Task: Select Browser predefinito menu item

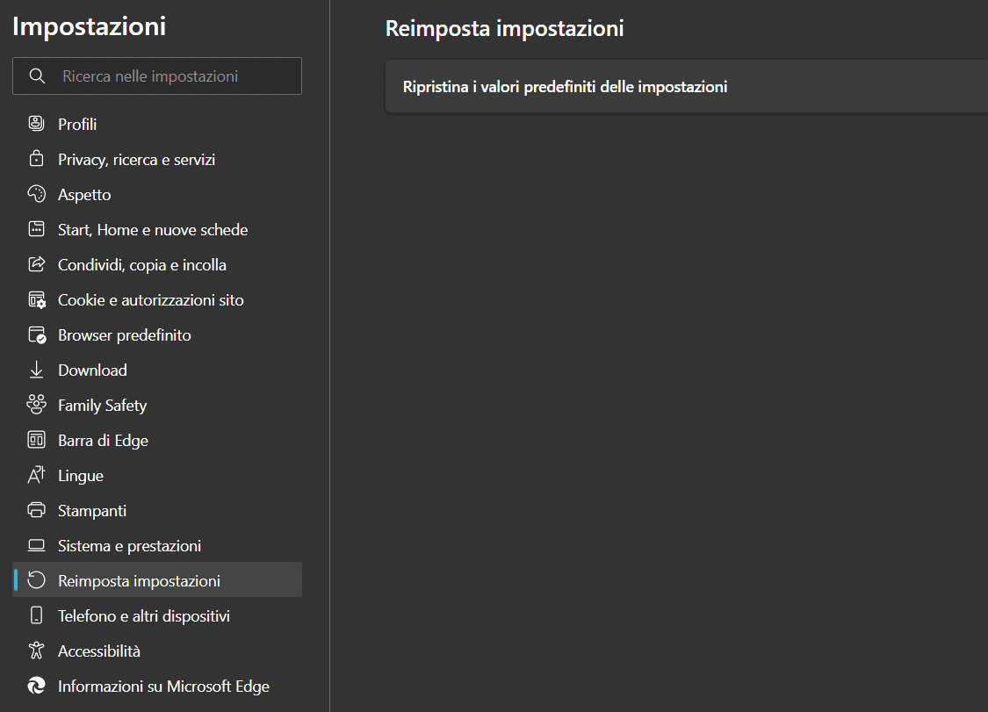Action: click(125, 335)
